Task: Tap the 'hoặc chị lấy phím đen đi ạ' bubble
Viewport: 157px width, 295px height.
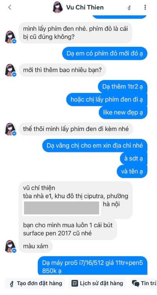Action: tap(107, 100)
